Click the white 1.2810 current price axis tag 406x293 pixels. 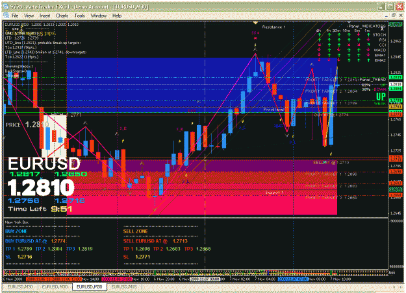396,84
